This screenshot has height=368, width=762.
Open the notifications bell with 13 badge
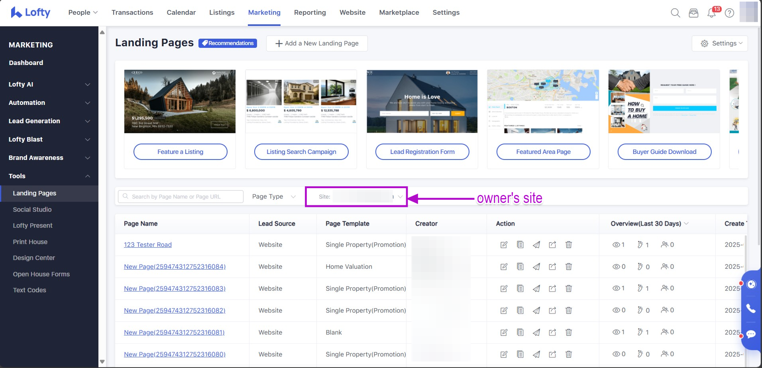pyautogui.click(x=711, y=13)
